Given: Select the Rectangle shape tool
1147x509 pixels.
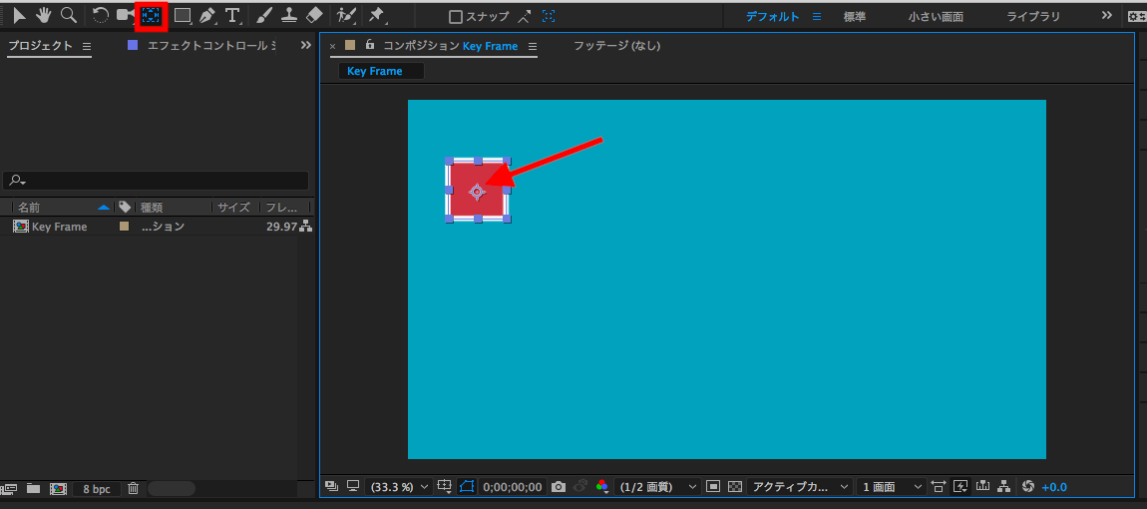Looking at the screenshot, I should 183,15.
